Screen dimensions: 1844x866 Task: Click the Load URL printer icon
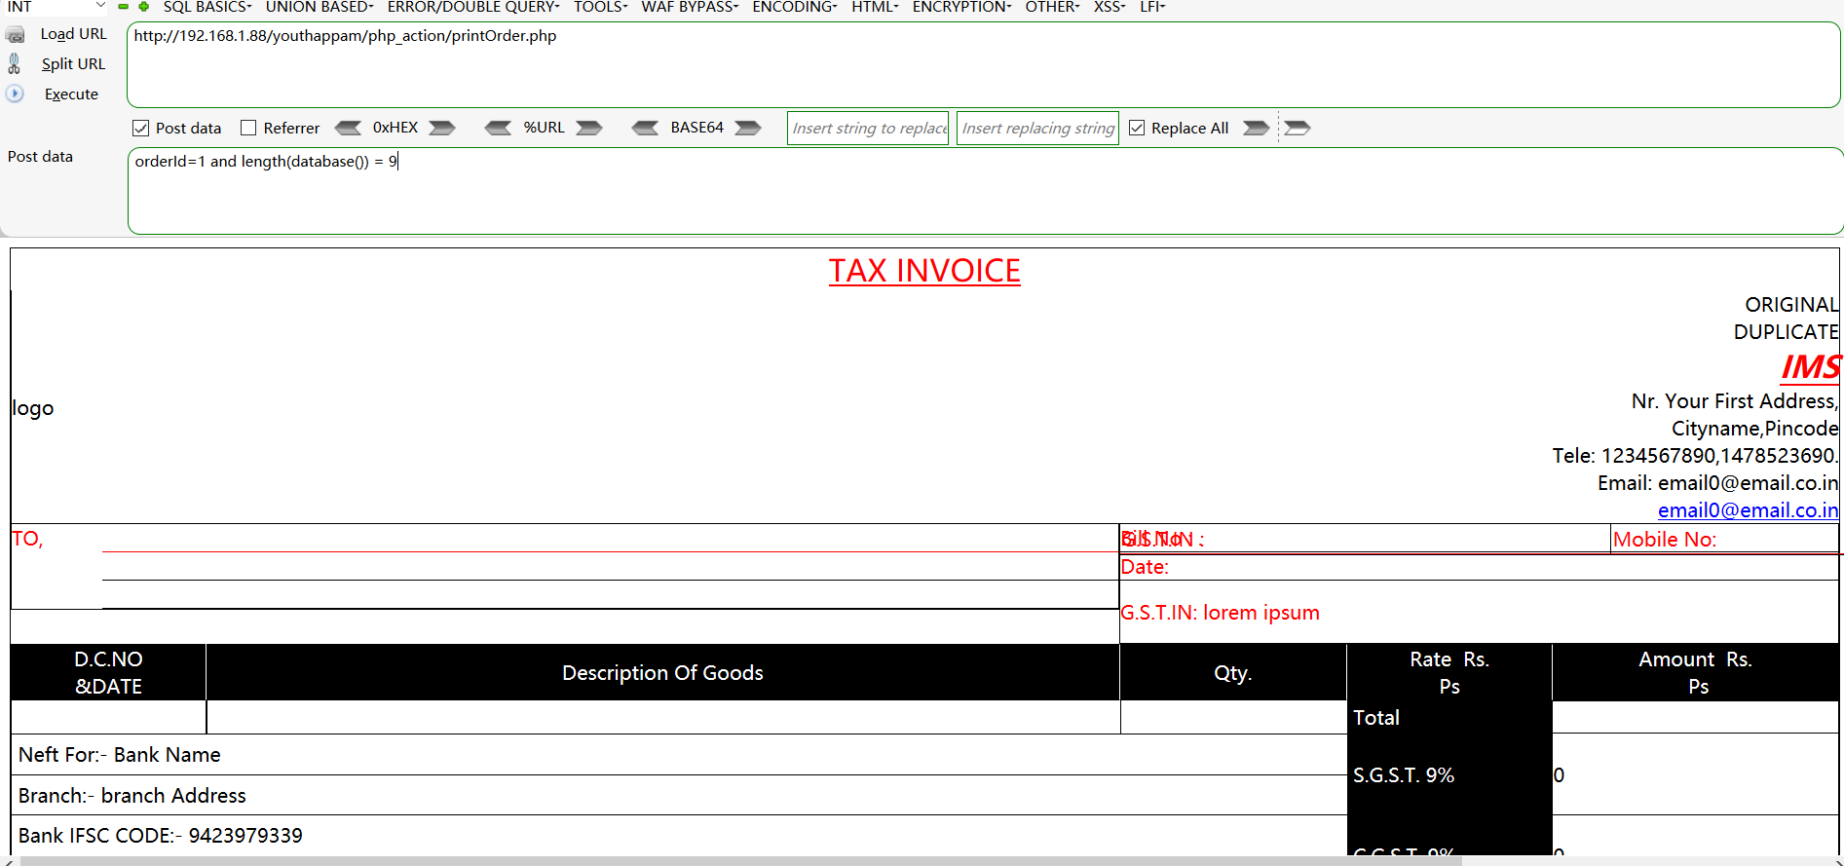[x=15, y=35]
